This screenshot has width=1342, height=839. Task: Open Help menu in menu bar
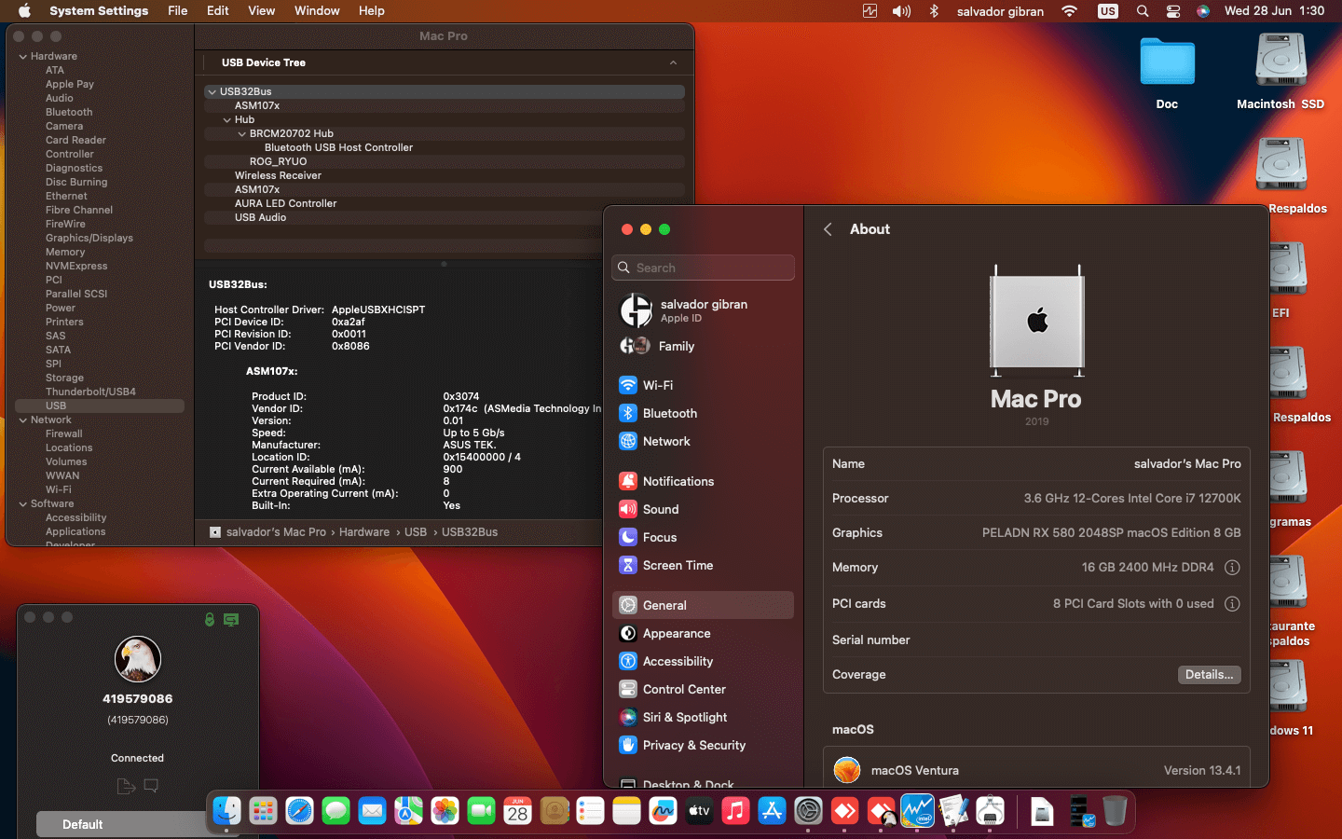371,11
